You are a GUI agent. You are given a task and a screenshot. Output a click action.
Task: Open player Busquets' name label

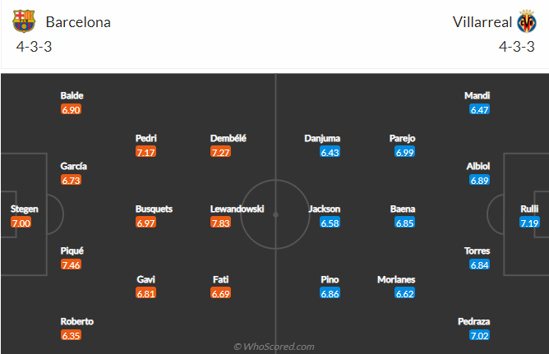coord(154,209)
